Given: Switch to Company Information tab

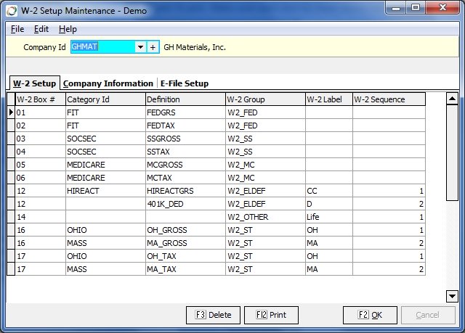Looking at the screenshot, I should point(108,83).
